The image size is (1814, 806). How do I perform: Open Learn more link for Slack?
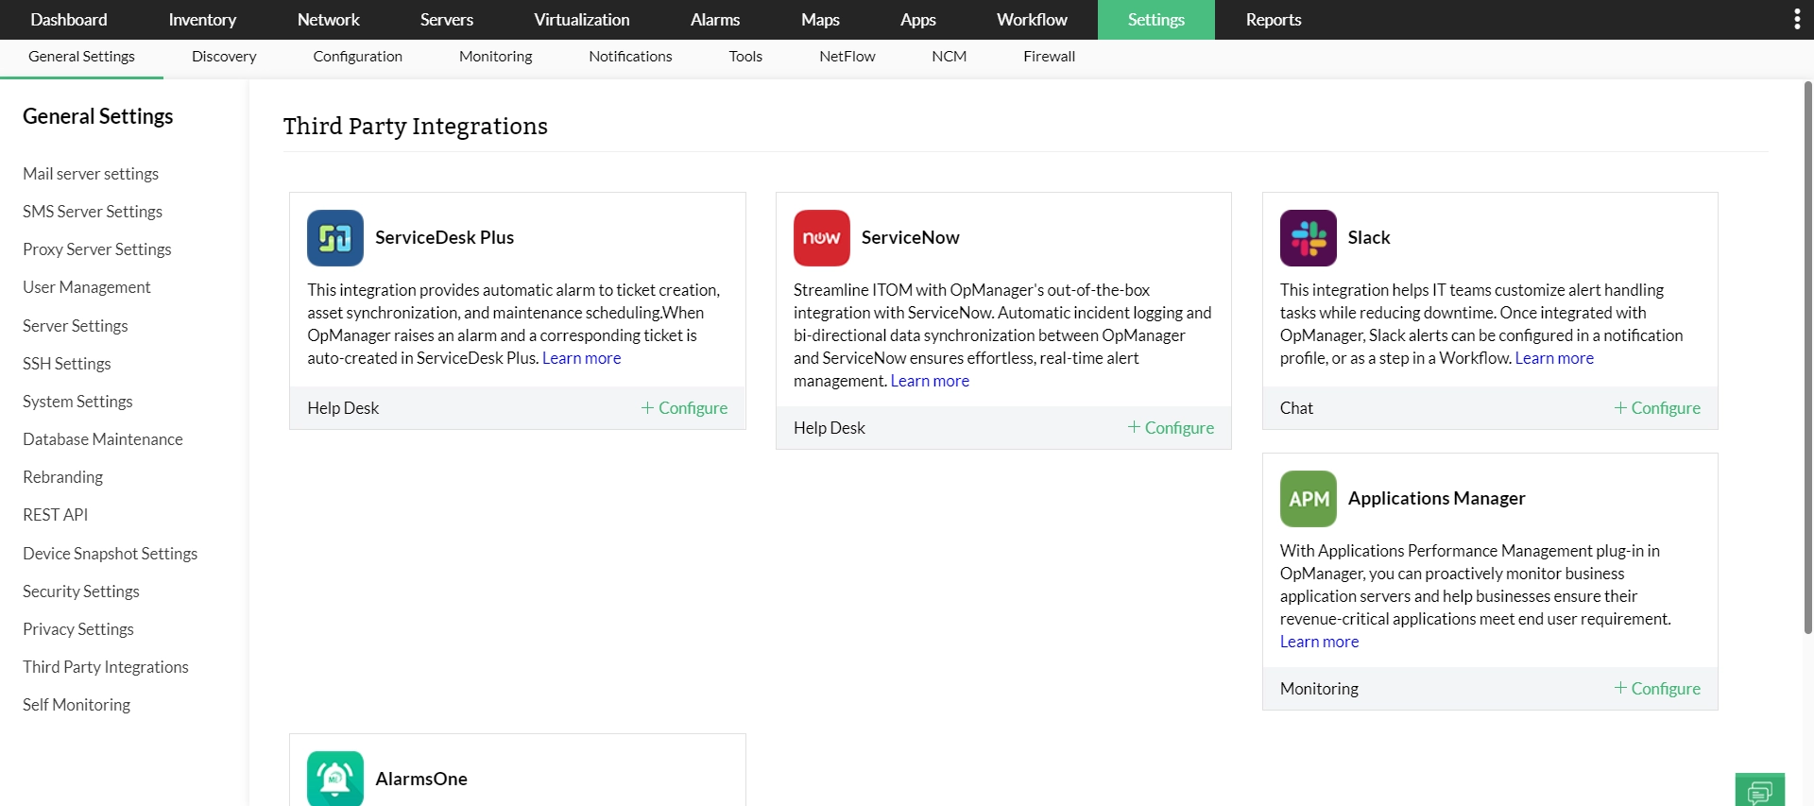tap(1554, 358)
